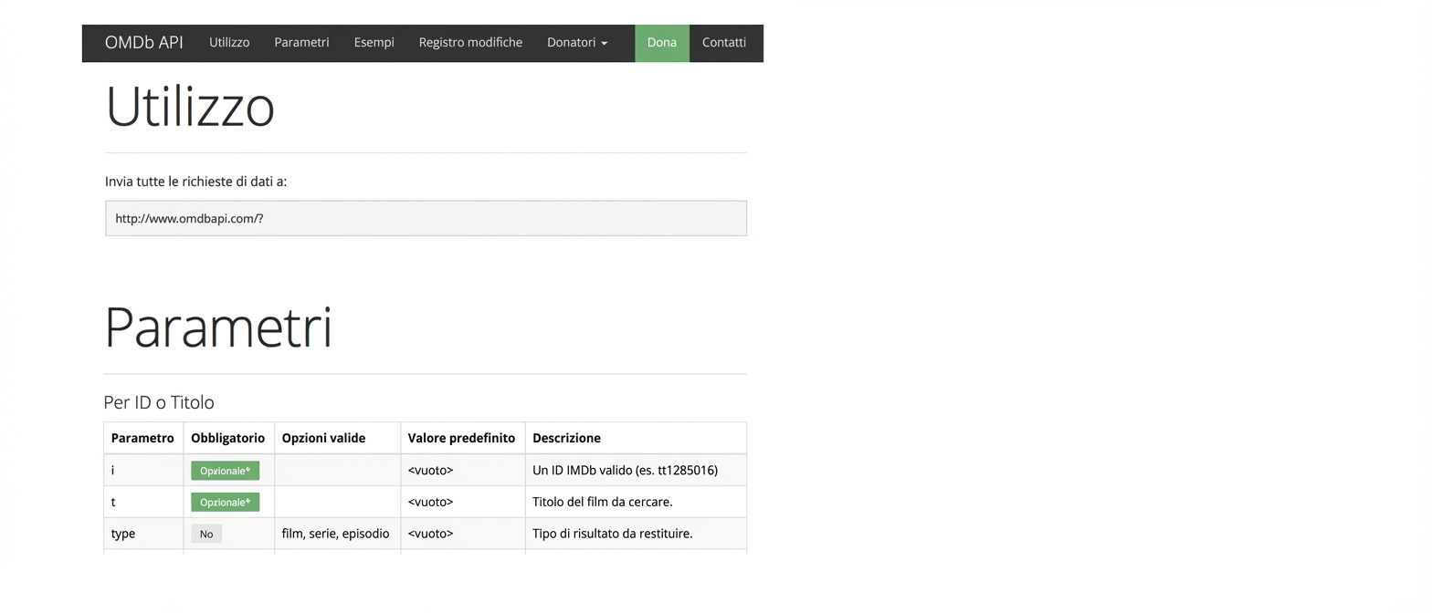
Task: Click the Descrizione column header
Action: (566, 438)
